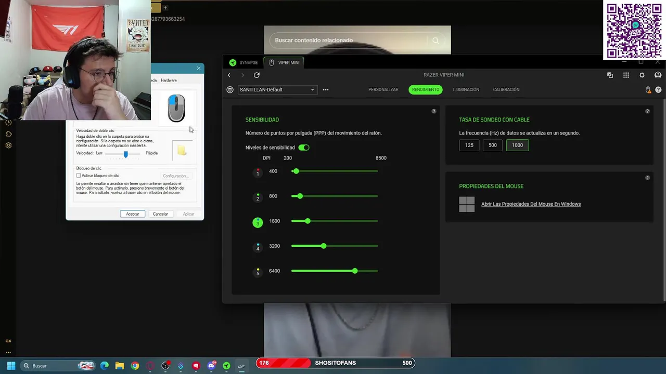Select DPI stage 5 indicator
Viewport: 666px width, 374px height.
pos(258,272)
